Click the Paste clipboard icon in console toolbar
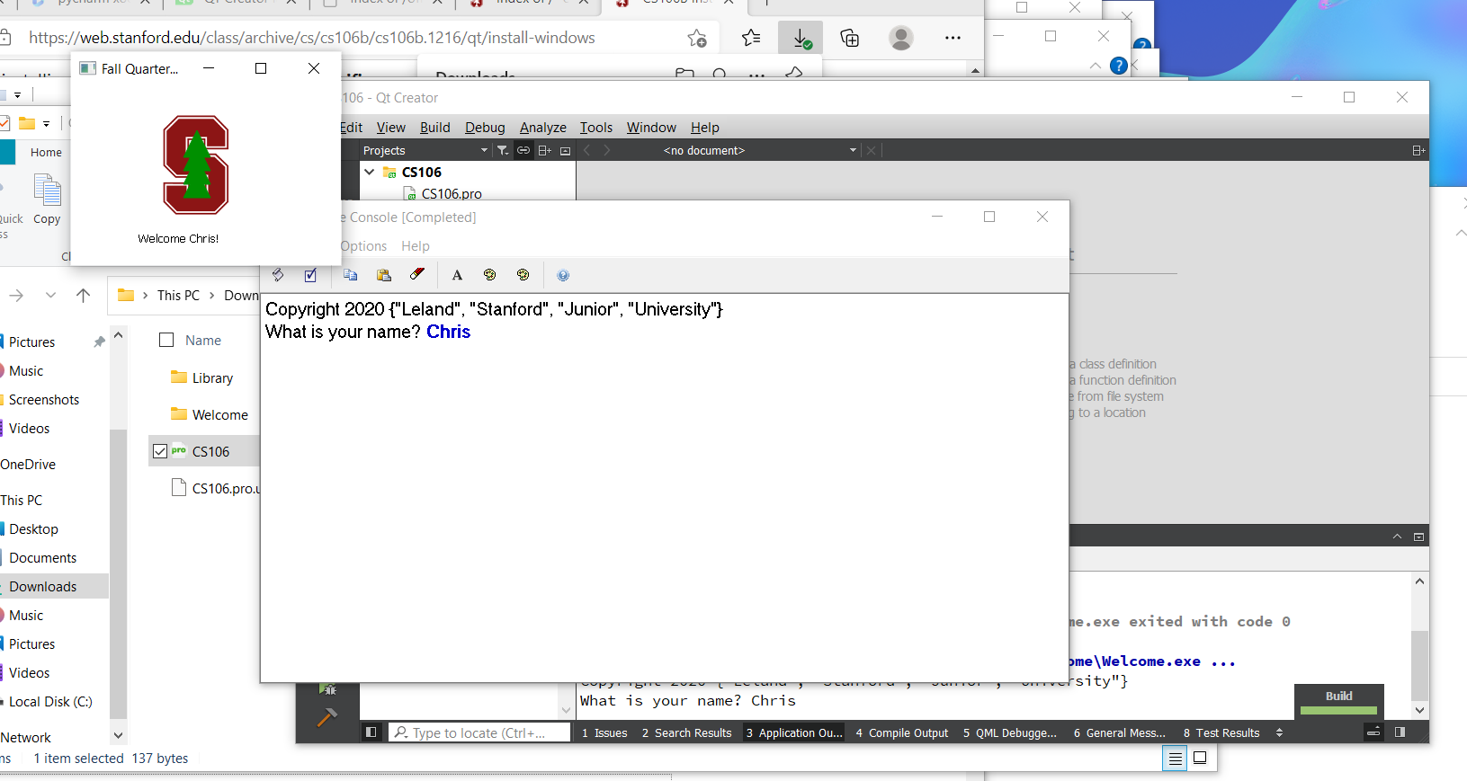The width and height of the screenshot is (1467, 781). tap(384, 275)
